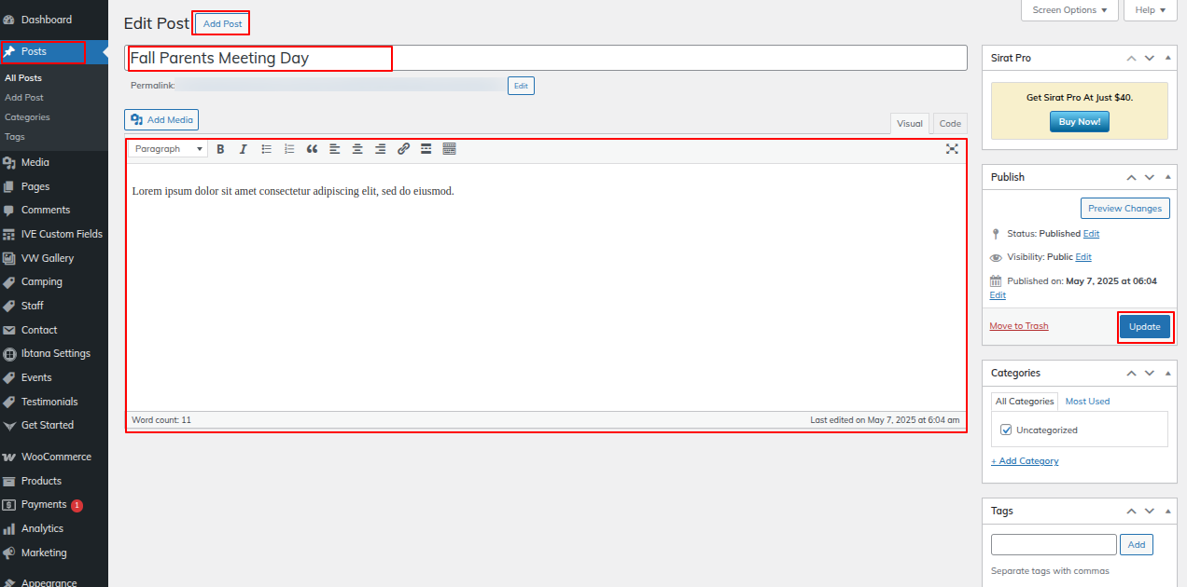The height and width of the screenshot is (587, 1187).
Task: Click the insert link icon
Action: click(403, 149)
